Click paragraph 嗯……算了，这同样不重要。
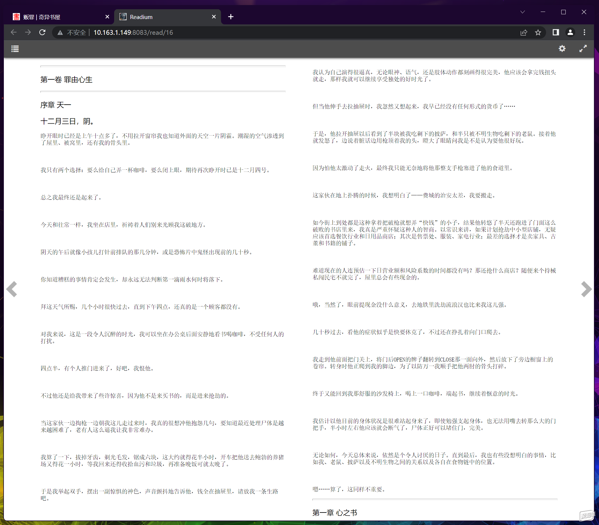Screen dimensions: 599x525 [x=349, y=489]
